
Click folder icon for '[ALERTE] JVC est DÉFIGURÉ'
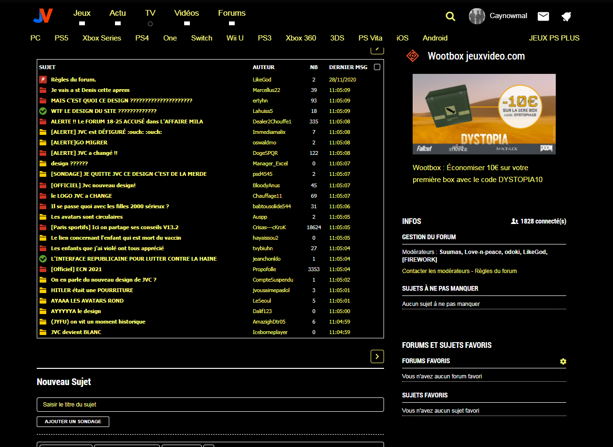[x=43, y=132]
